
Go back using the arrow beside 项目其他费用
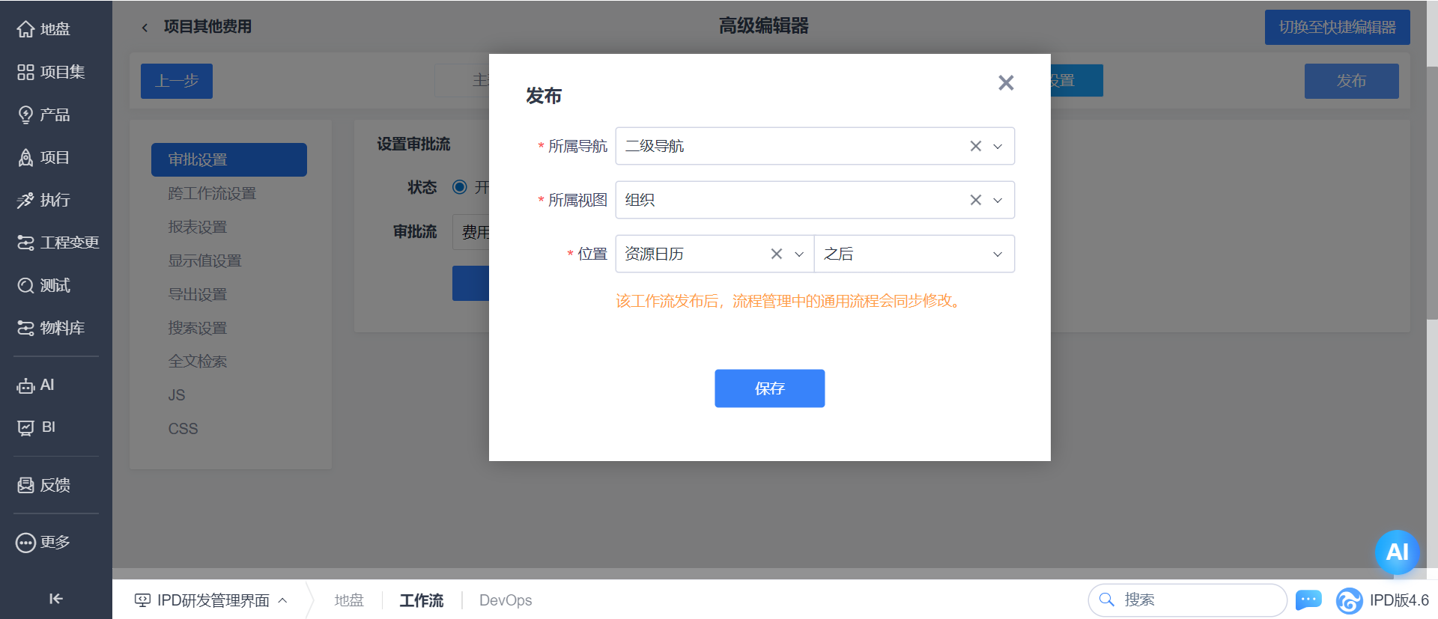145,28
